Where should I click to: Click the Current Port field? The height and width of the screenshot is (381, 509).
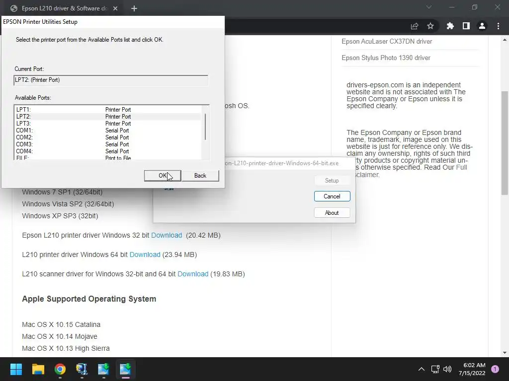pos(111,80)
